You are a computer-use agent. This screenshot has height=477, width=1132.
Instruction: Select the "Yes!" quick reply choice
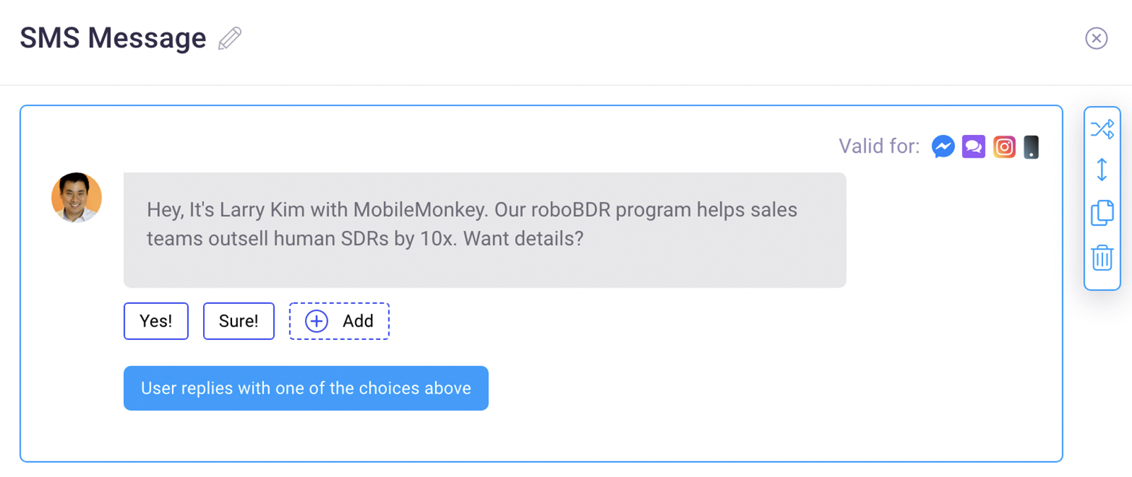point(156,321)
